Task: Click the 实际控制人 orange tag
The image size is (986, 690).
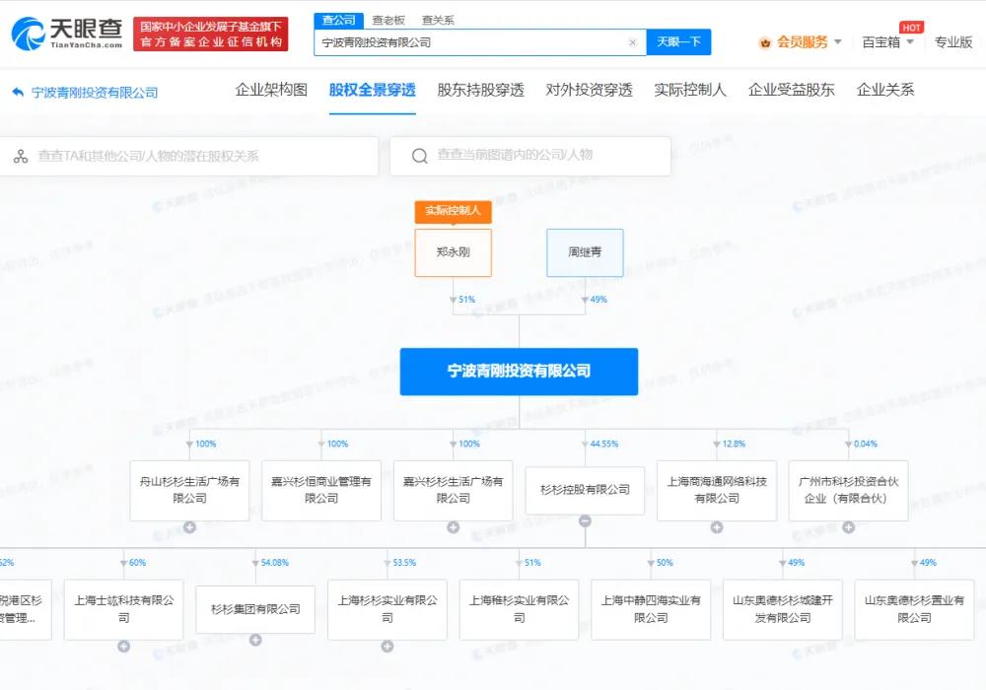Action: pos(454,211)
